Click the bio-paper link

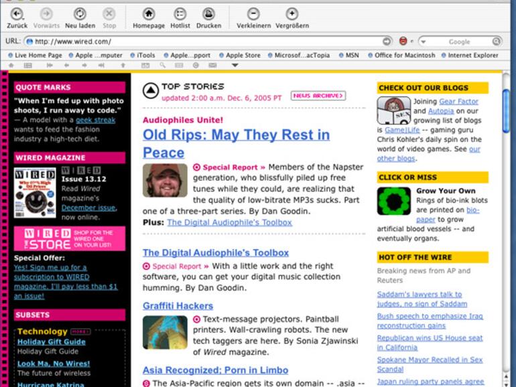pos(448,214)
